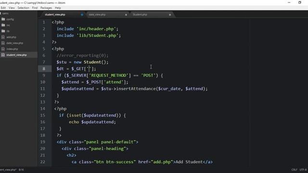Open cursor position 8:16 in status bar
This screenshot has width=308, height=173.
click(21, 170)
